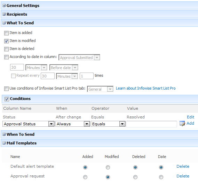Open the Equals operator dropdown

pos(108,124)
